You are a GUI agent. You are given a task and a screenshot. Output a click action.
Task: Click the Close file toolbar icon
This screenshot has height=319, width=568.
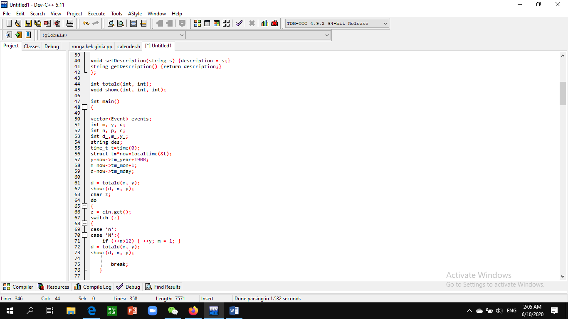coord(47,23)
